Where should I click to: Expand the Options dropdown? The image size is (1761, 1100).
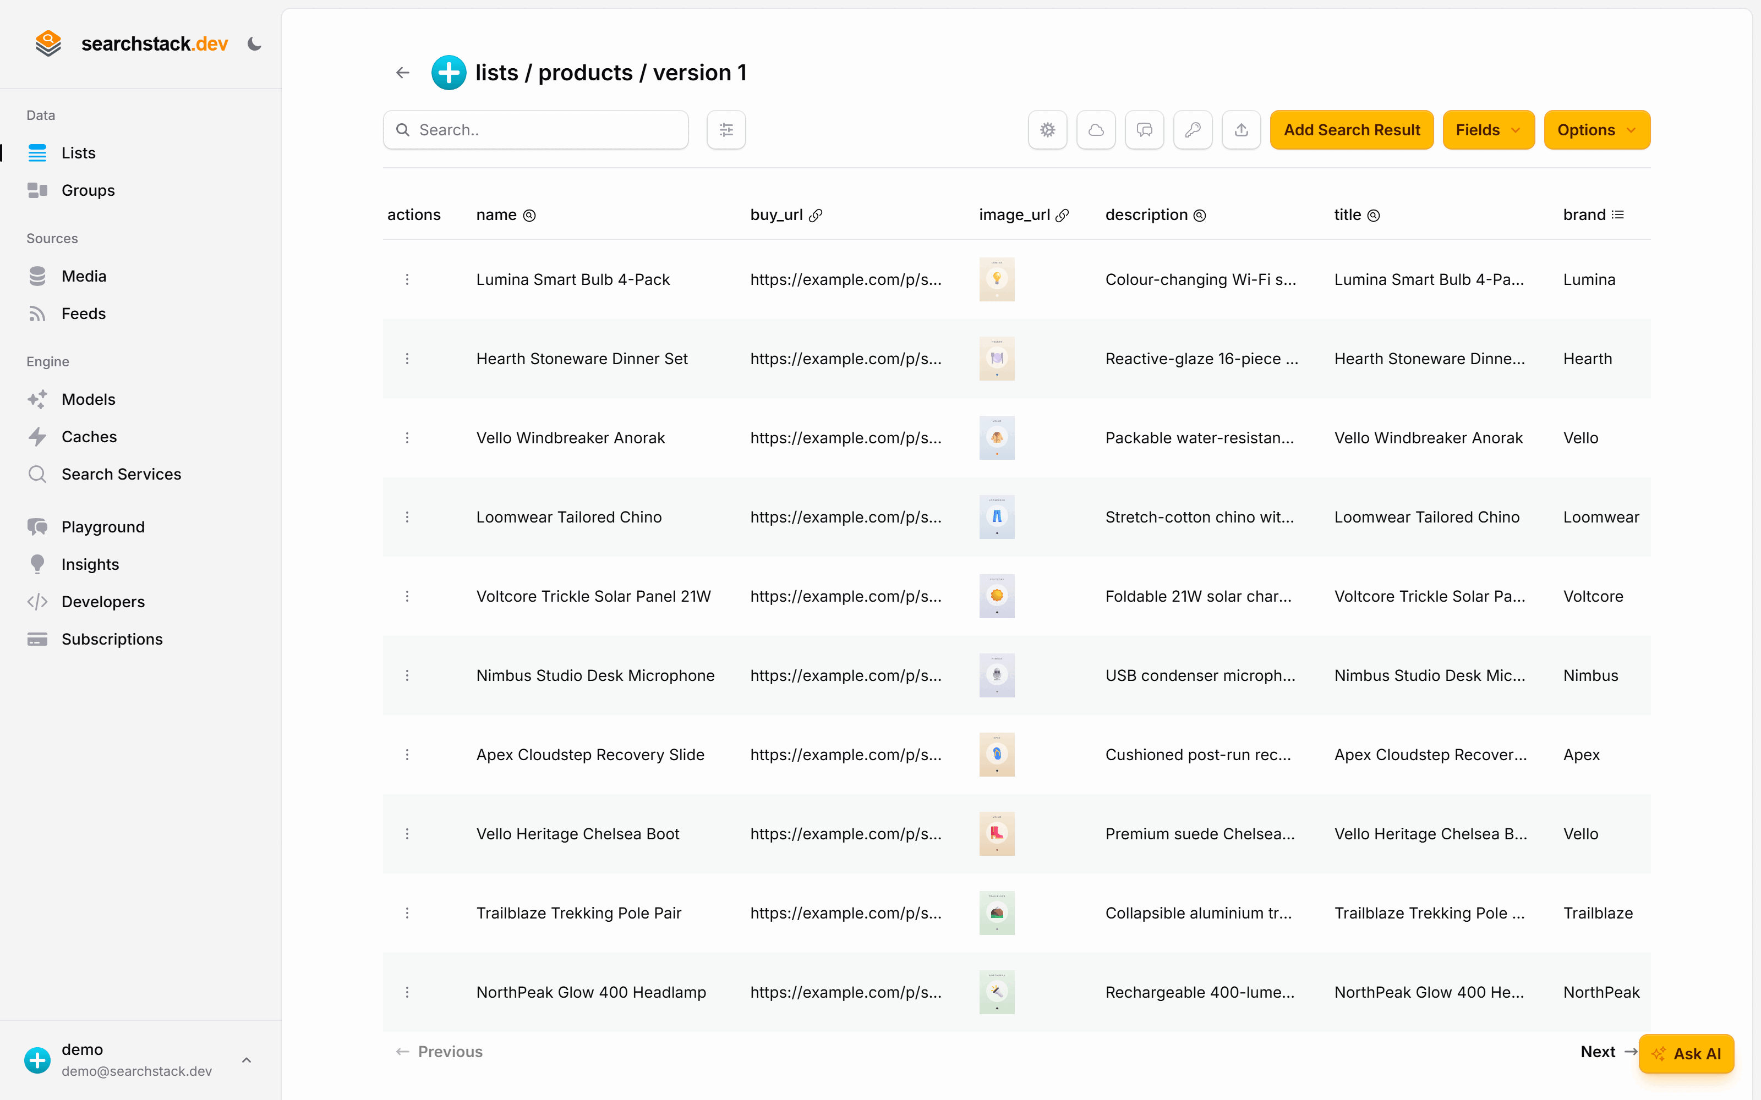click(1596, 130)
